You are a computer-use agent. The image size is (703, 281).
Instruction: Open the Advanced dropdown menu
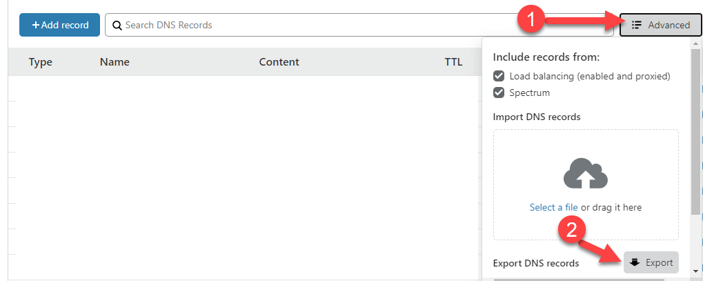click(x=660, y=26)
